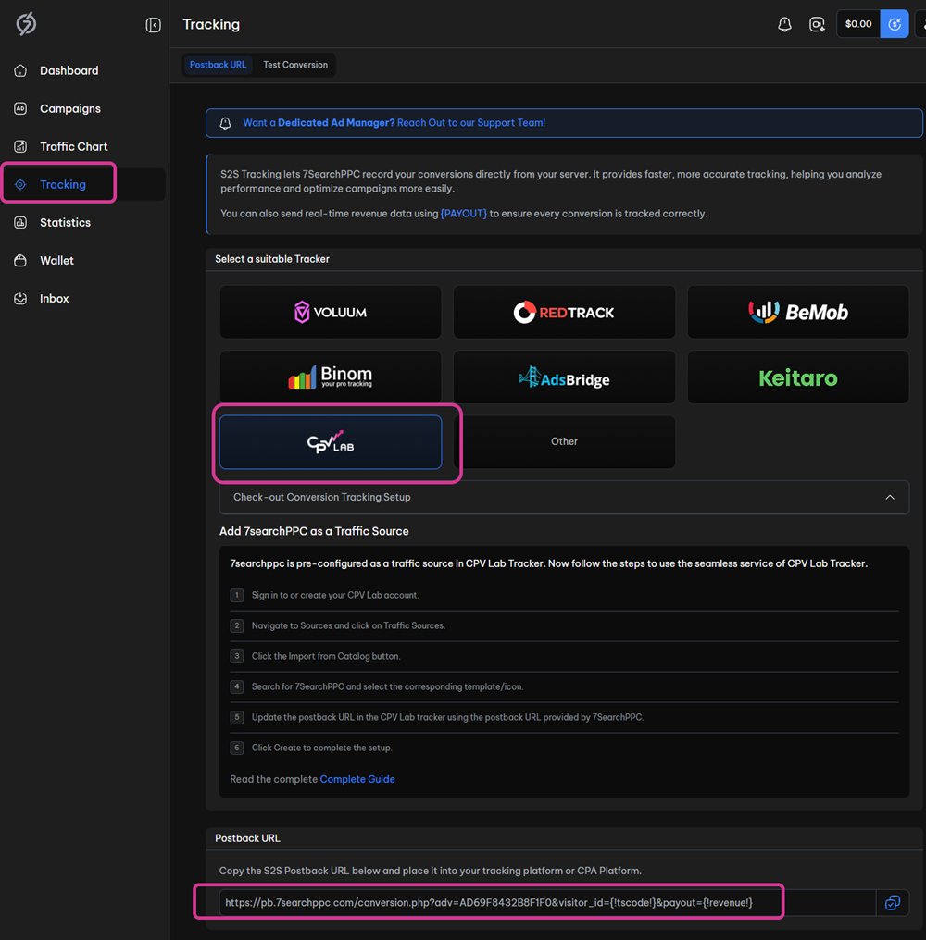Switch to the Postback URL tab
The image size is (926, 940).
[218, 65]
